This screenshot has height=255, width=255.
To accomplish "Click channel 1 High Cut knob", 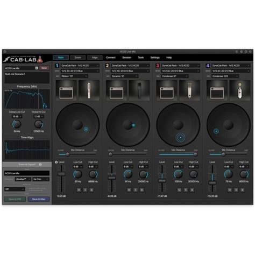I will pos(93,174).
